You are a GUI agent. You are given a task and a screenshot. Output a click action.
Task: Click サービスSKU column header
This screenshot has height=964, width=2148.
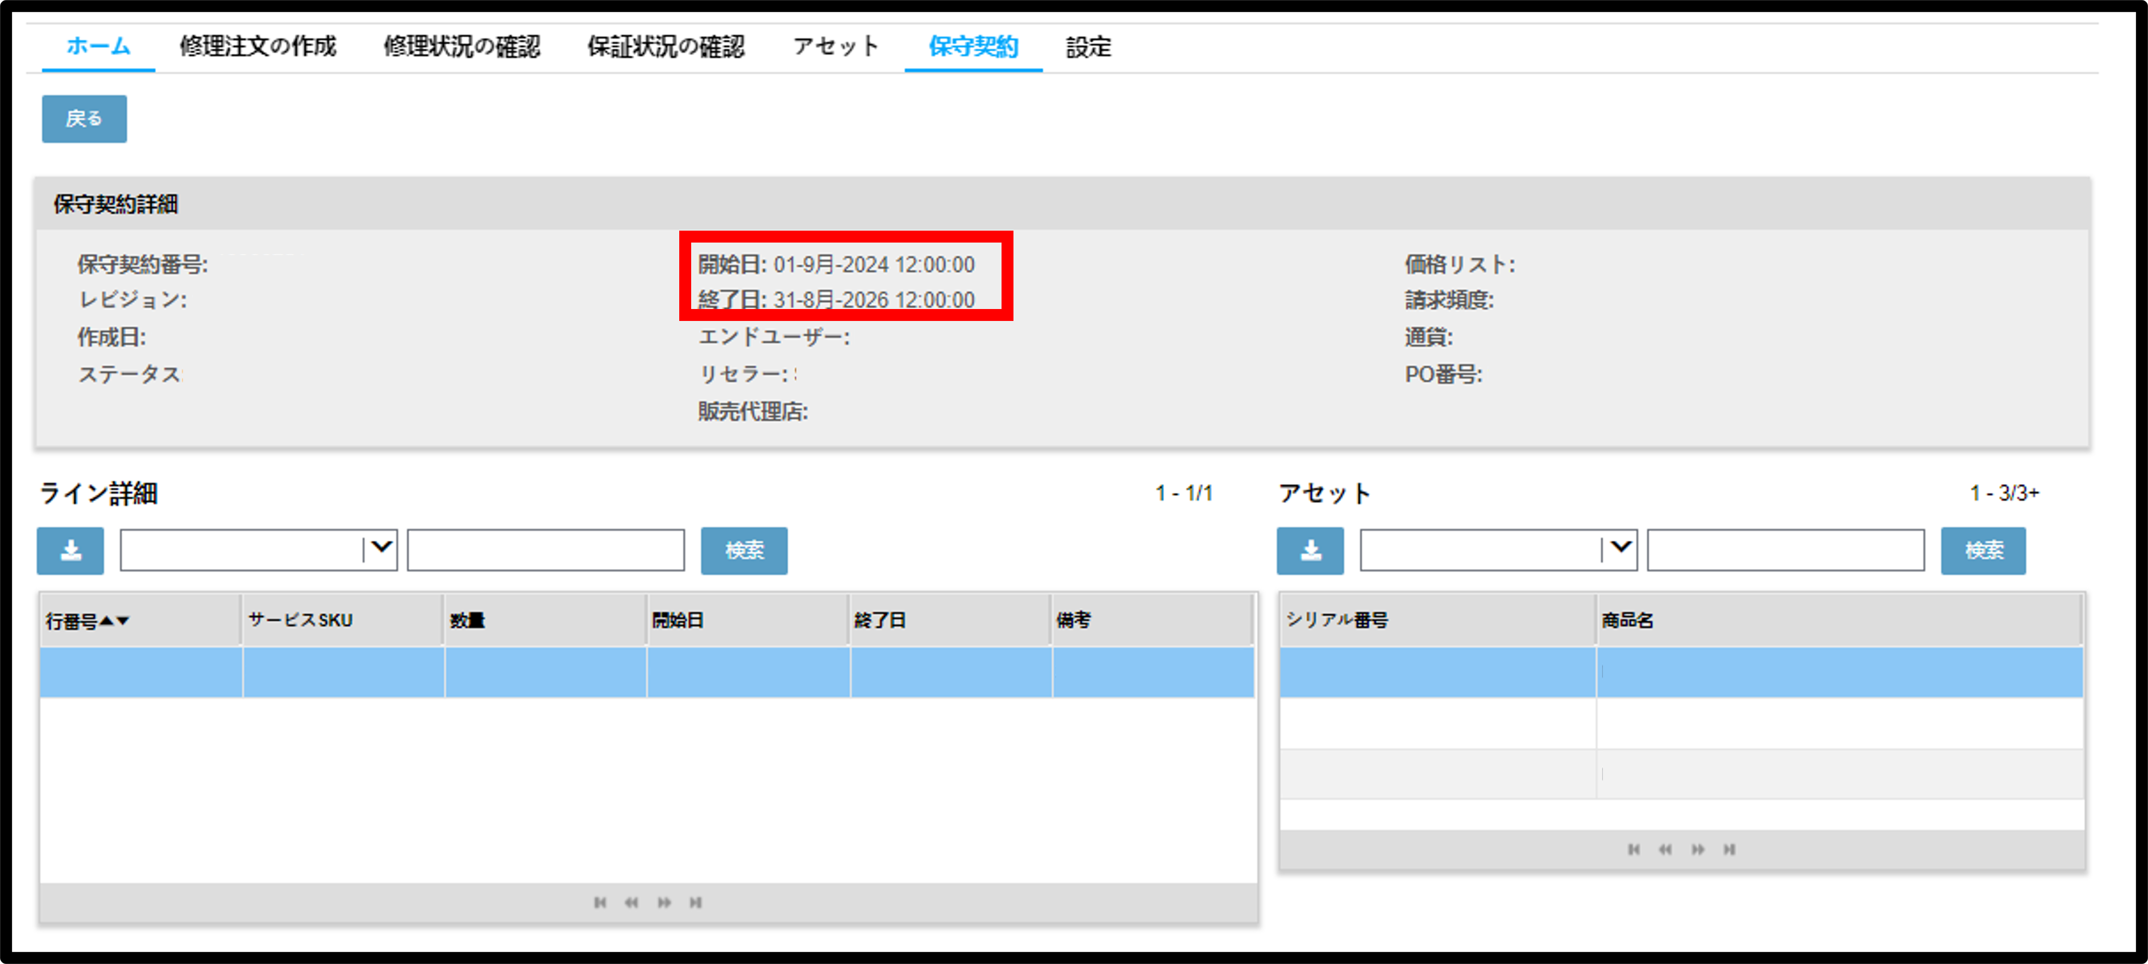(343, 620)
